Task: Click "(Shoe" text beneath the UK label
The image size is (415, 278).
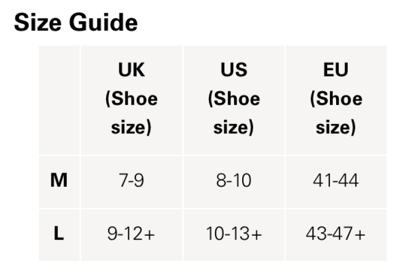Action: tap(131, 99)
